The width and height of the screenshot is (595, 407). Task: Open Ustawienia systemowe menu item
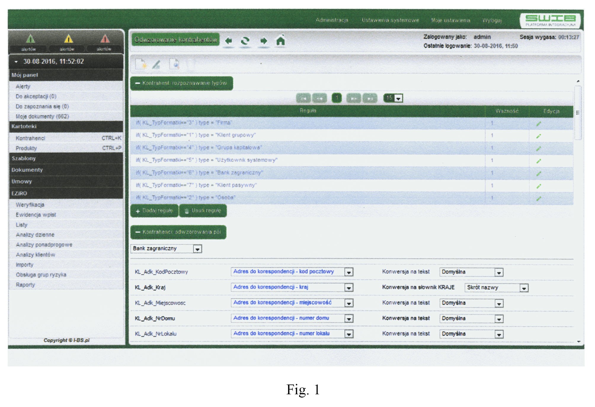390,20
